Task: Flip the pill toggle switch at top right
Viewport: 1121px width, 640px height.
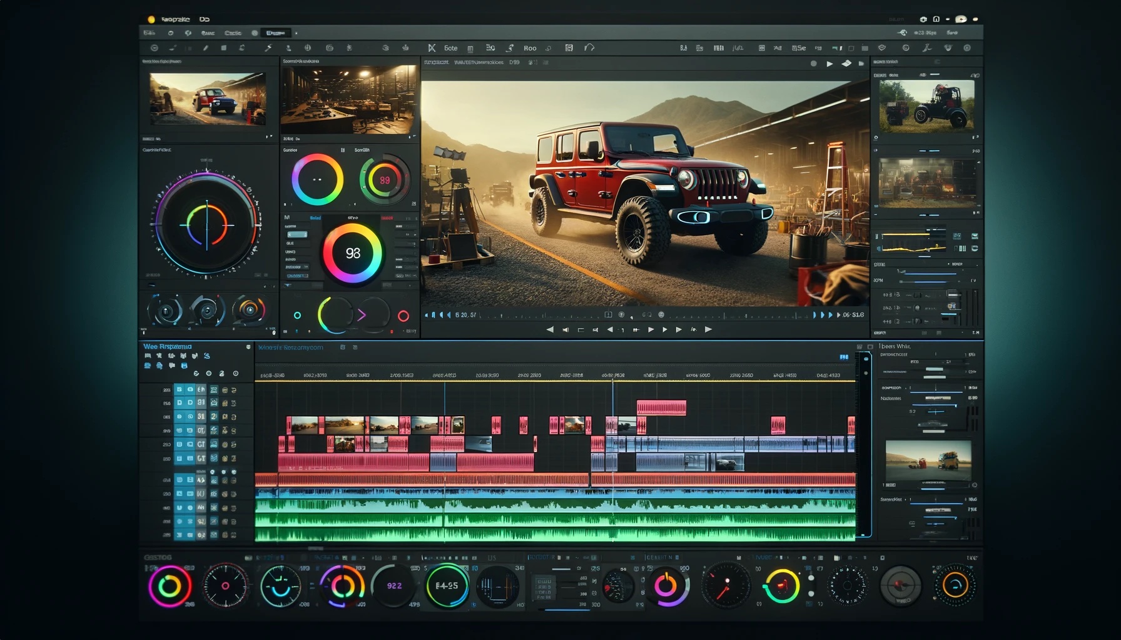Action: pyautogui.click(x=961, y=19)
